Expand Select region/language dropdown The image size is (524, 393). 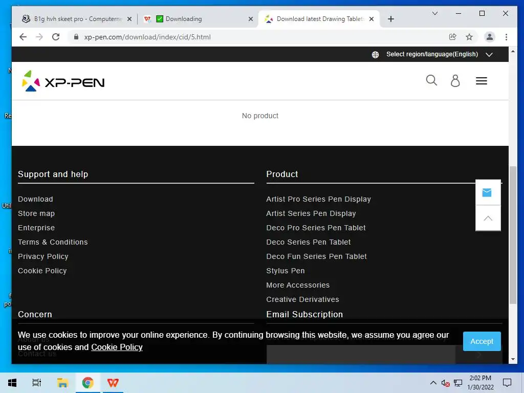click(432, 54)
